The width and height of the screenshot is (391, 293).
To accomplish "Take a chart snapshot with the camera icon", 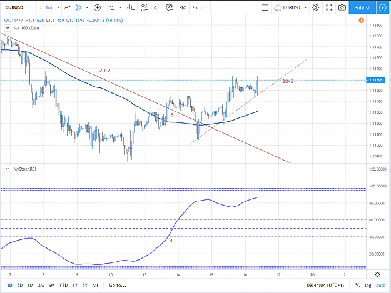I will 342,7.
